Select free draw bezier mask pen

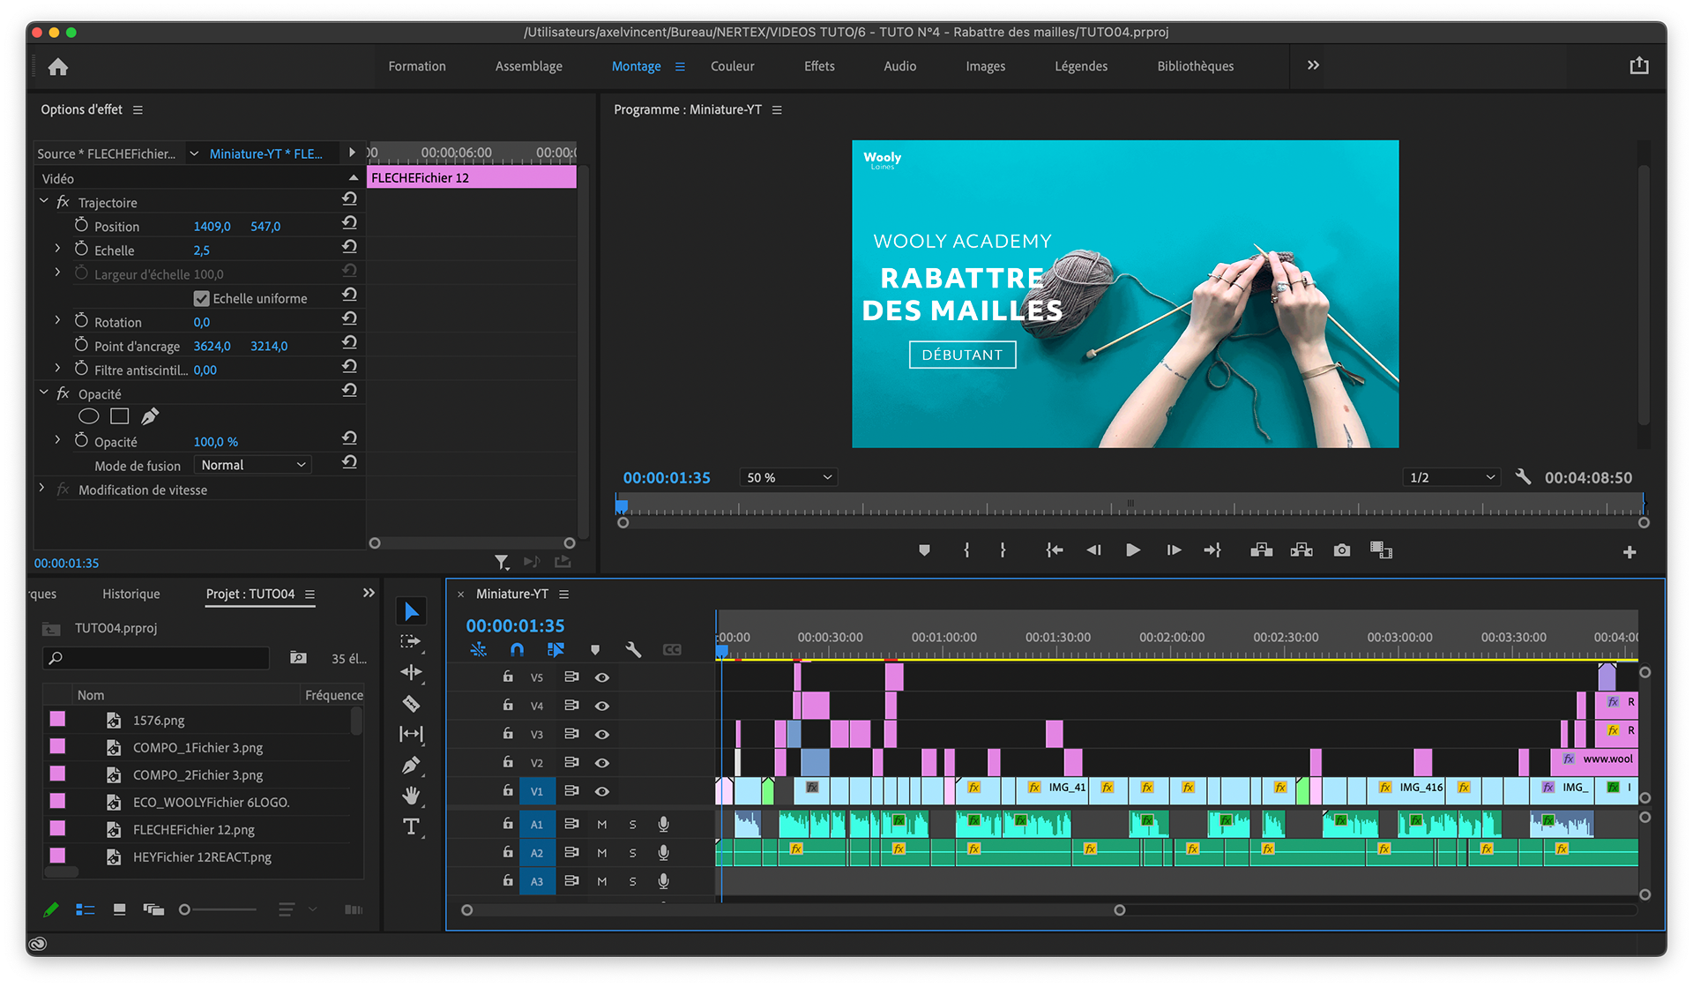(150, 416)
